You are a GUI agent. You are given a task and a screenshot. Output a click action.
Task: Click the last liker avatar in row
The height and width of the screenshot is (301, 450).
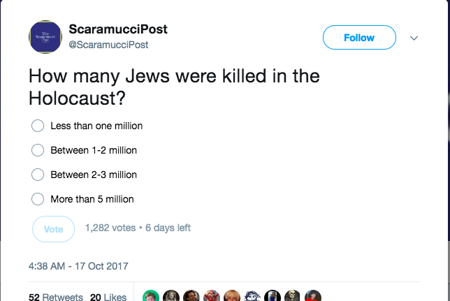313,296
